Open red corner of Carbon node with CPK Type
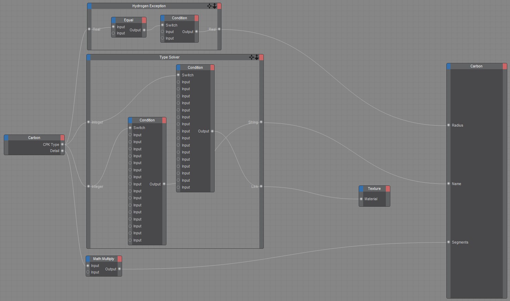 coord(62,138)
